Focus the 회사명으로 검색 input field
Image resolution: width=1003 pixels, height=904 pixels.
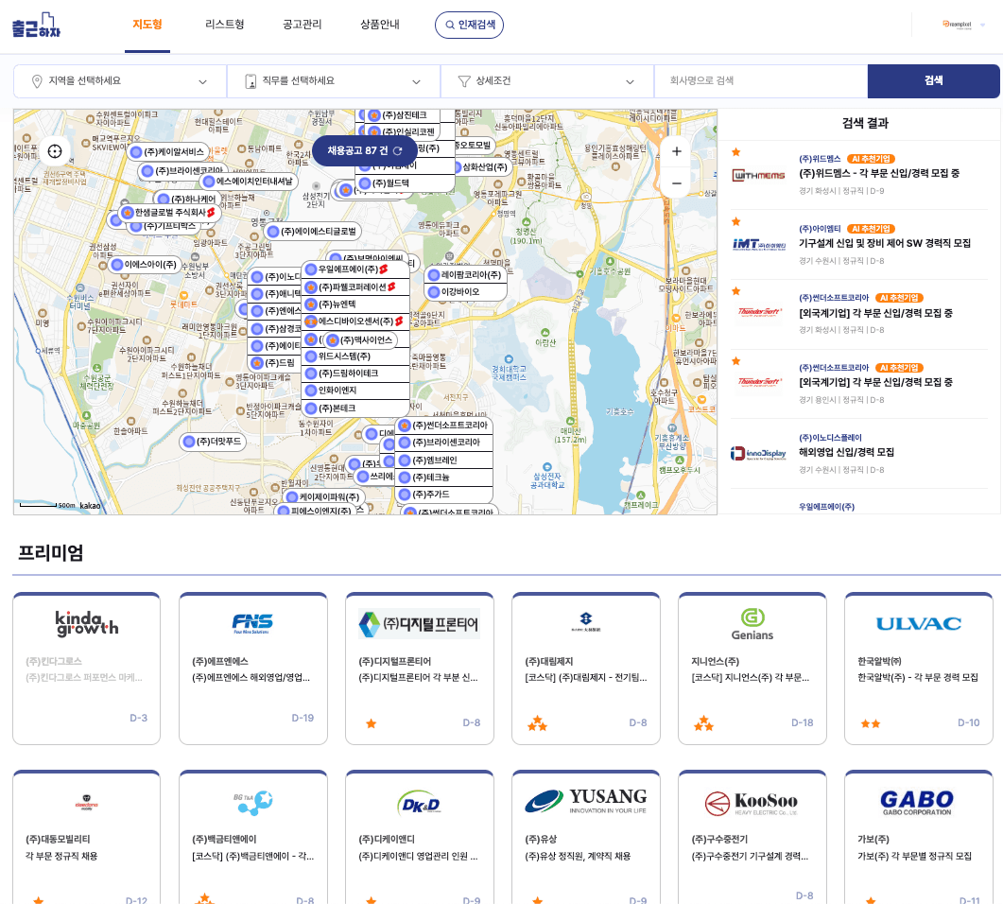click(x=761, y=81)
